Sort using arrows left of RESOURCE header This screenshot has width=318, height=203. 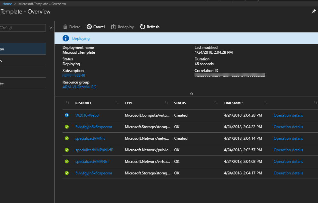[x=67, y=103]
